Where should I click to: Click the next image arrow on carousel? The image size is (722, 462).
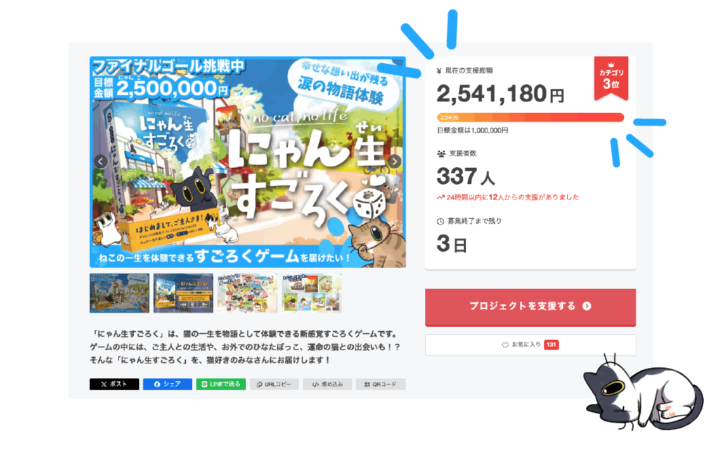[394, 162]
